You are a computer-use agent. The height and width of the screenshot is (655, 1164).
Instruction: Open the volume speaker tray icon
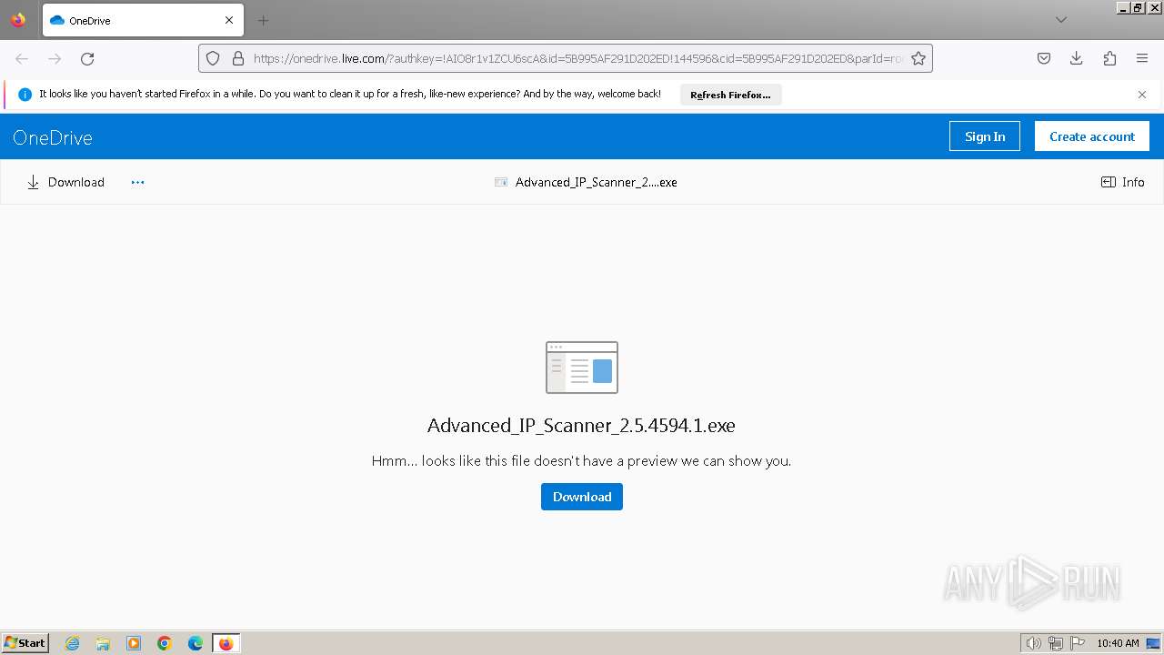click(x=1034, y=643)
